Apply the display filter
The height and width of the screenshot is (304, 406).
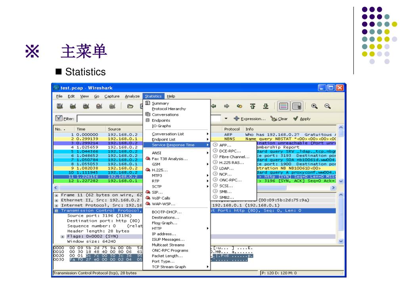302,119
